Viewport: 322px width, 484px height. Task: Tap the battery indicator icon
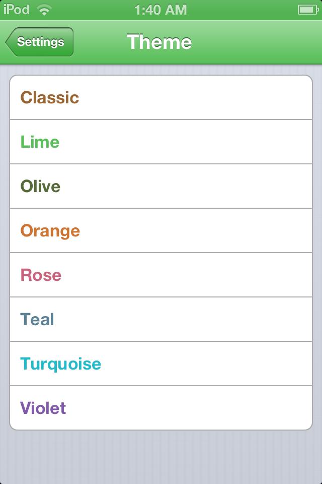[308, 10]
